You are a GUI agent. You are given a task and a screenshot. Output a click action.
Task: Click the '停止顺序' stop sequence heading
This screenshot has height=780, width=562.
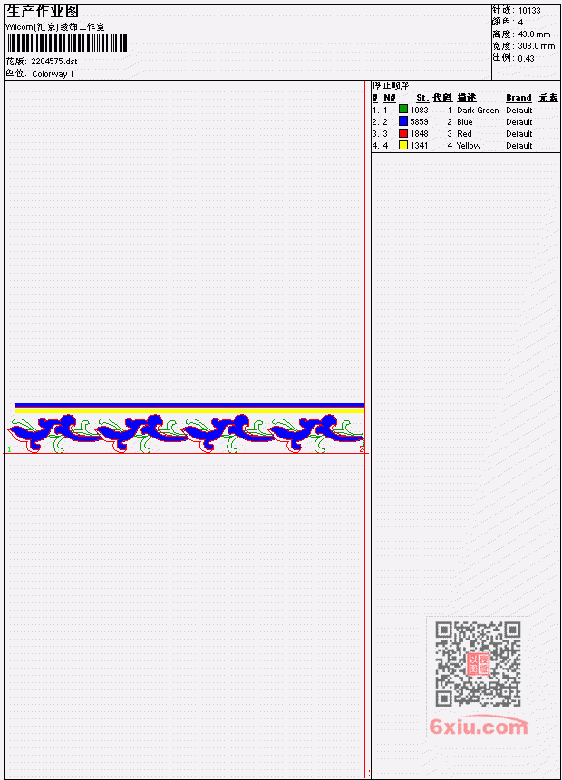coord(392,86)
